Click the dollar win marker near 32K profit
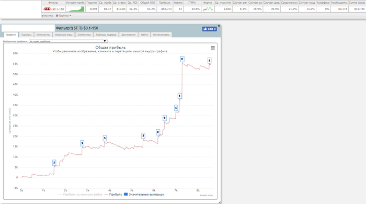 tap(176, 108)
